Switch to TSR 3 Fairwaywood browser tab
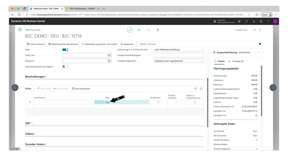 point(82,9)
